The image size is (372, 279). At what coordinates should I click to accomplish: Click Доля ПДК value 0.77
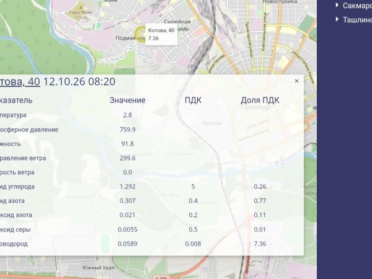pos(260,201)
